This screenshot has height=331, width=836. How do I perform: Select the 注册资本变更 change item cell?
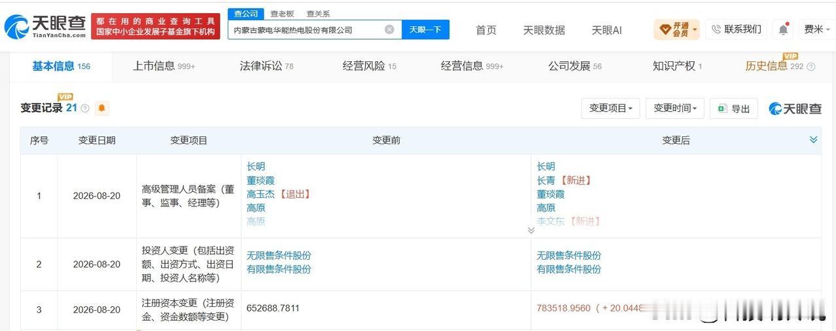(x=188, y=309)
